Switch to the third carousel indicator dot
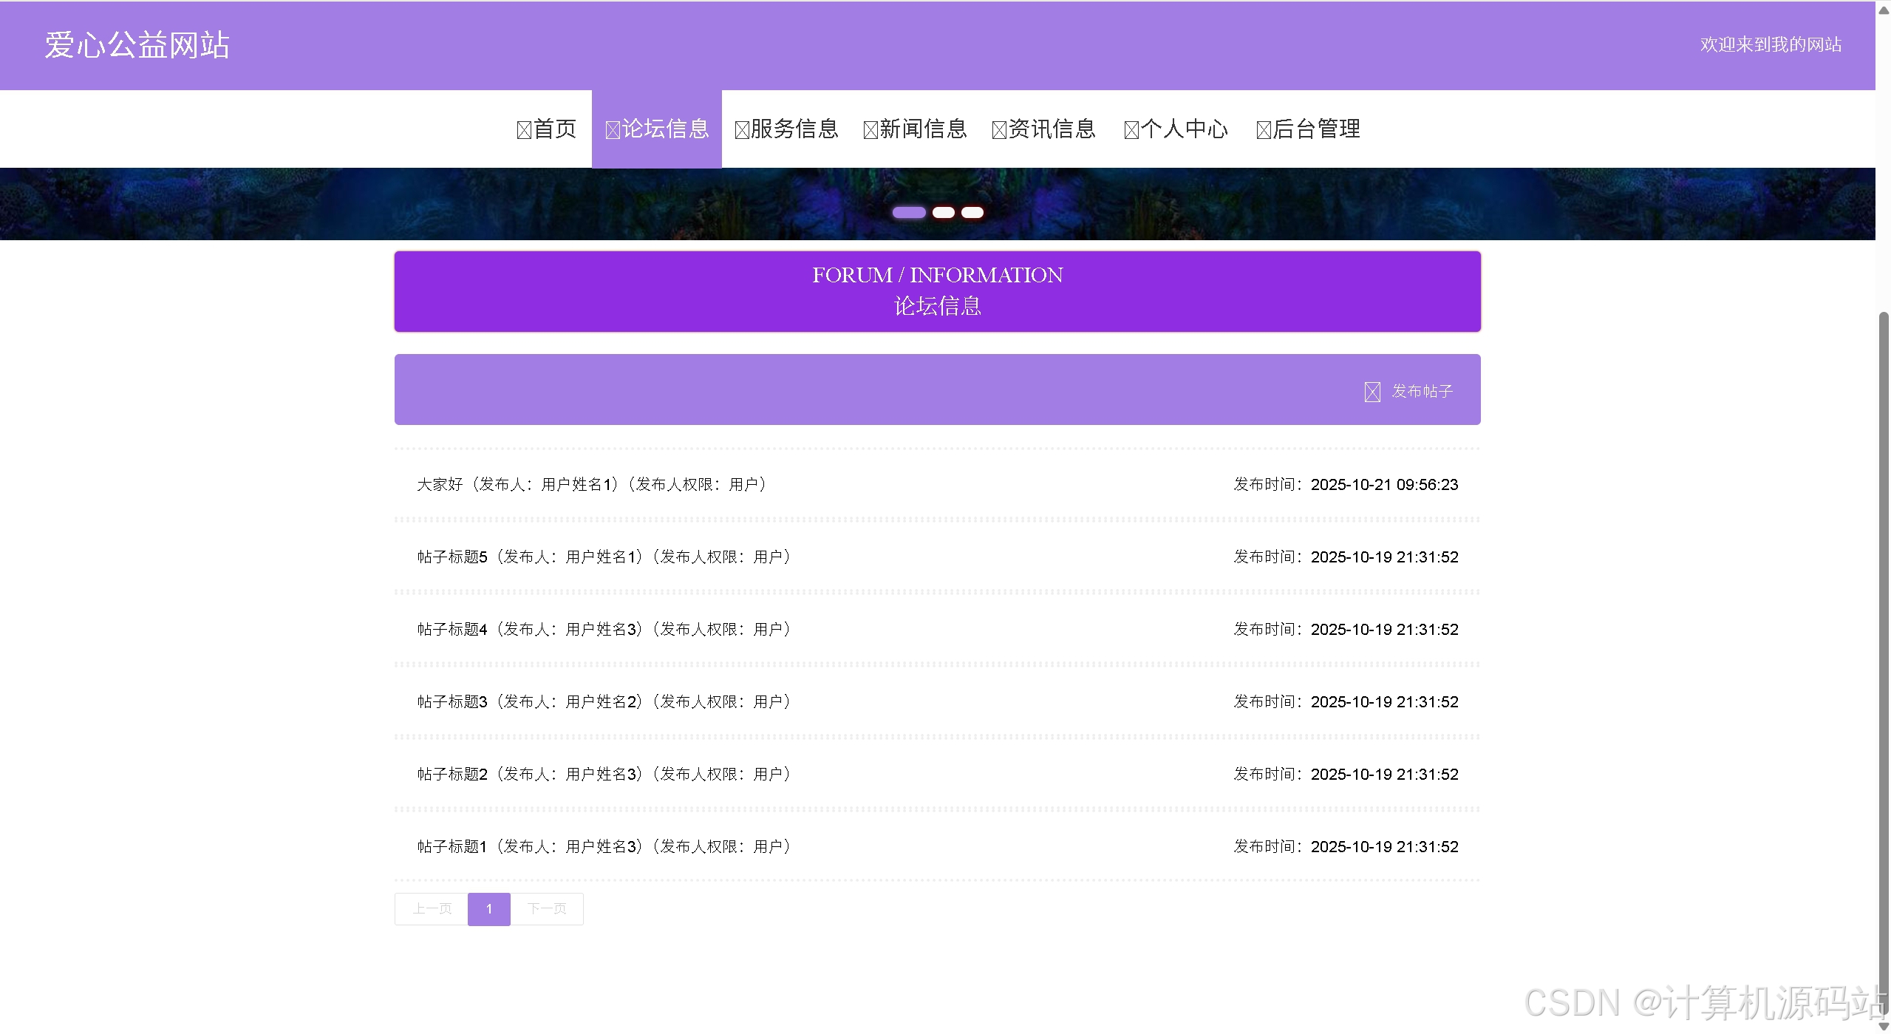Screen dimensions: 1891x1034 click(x=972, y=213)
